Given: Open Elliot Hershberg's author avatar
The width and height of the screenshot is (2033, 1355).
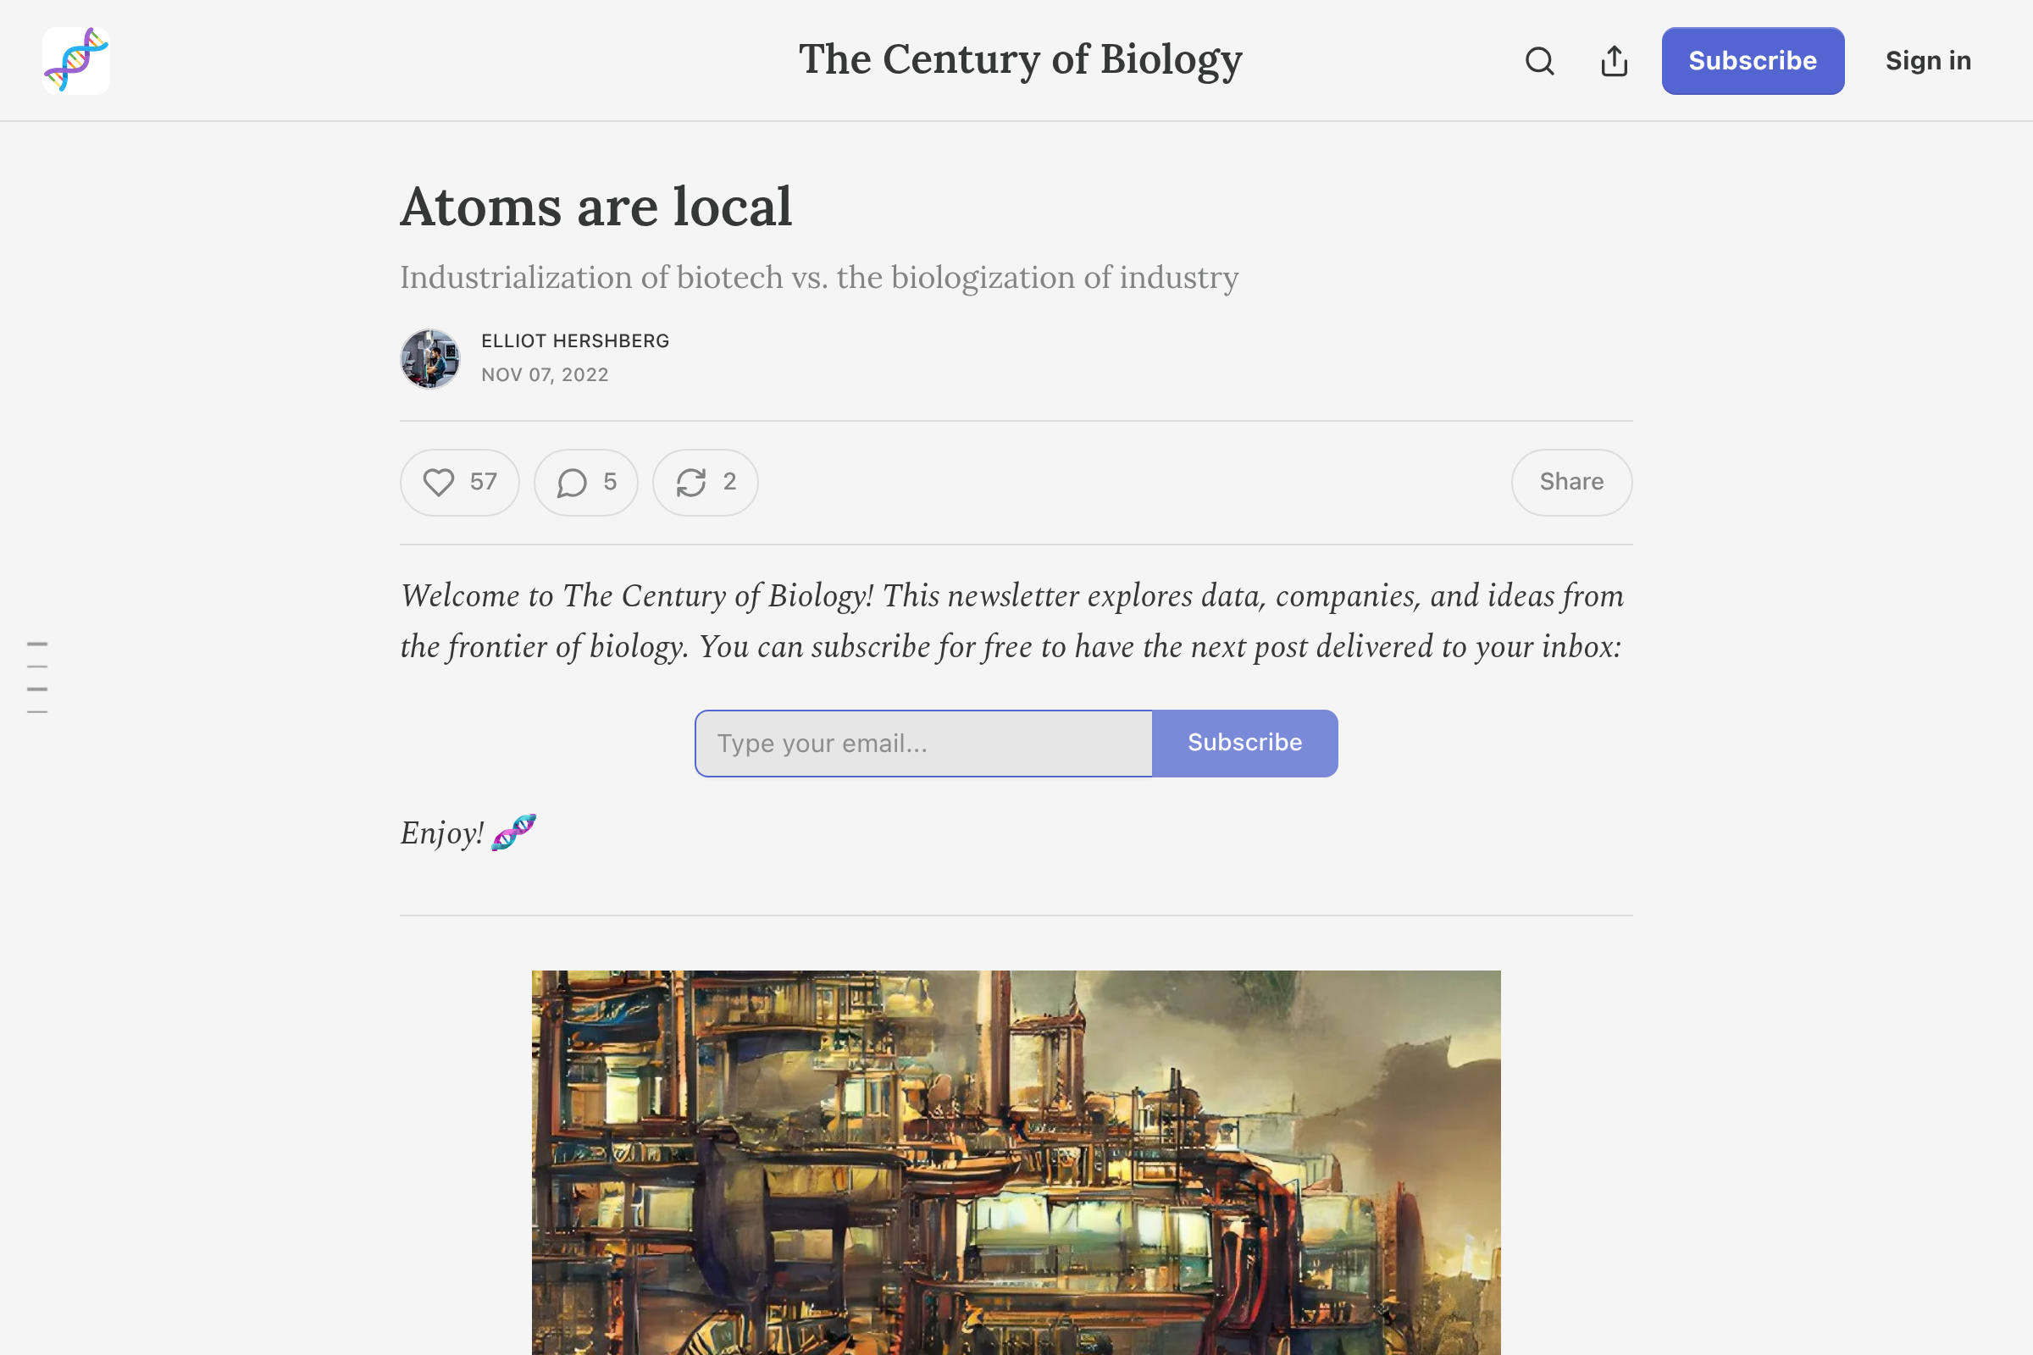Looking at the screenshot, I should pos(429,358).
